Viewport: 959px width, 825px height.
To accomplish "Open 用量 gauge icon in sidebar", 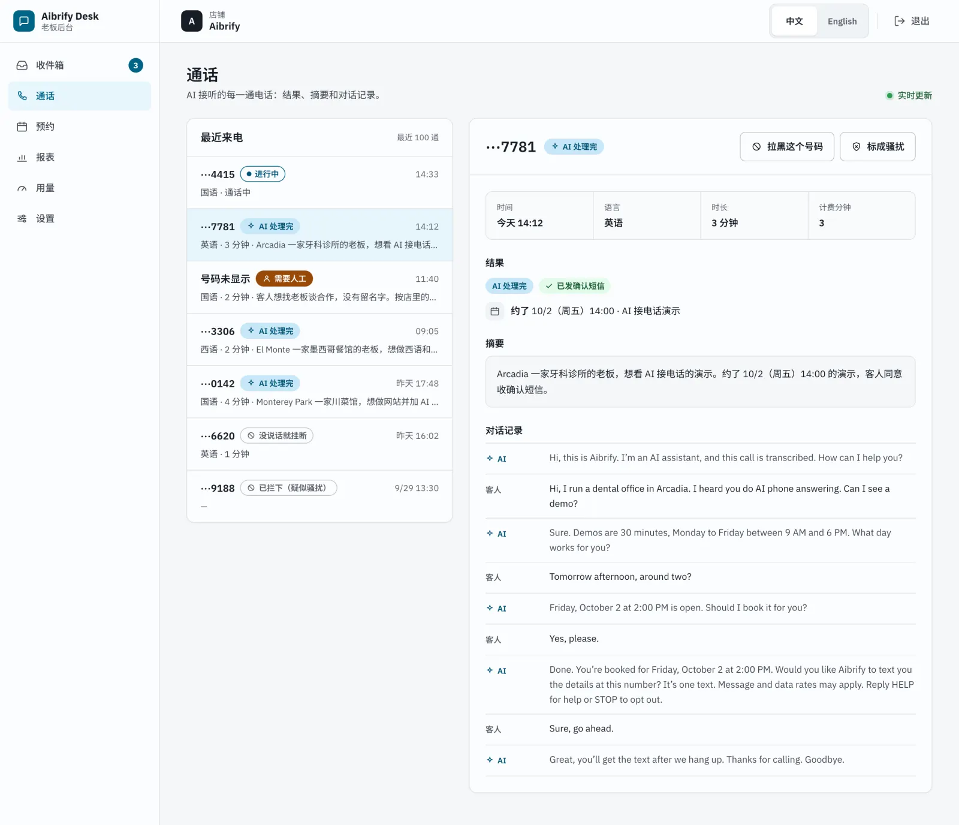I will click(22, 188).
